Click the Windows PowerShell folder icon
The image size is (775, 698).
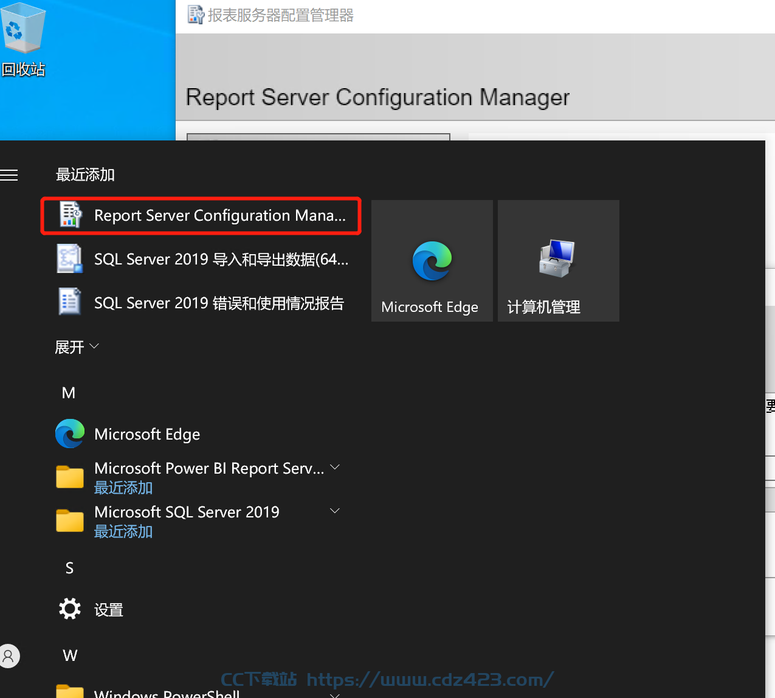click(70, 692)
